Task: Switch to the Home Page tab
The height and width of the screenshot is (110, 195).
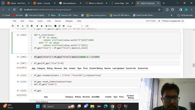Action: click(x=122, y=3)
